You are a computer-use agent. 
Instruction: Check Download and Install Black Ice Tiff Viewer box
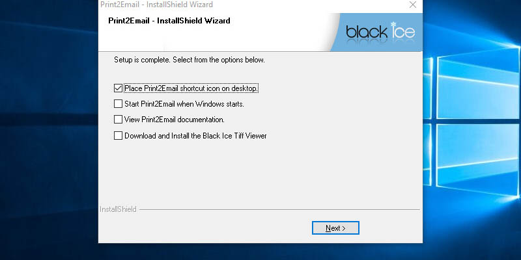tap(118, 136)
